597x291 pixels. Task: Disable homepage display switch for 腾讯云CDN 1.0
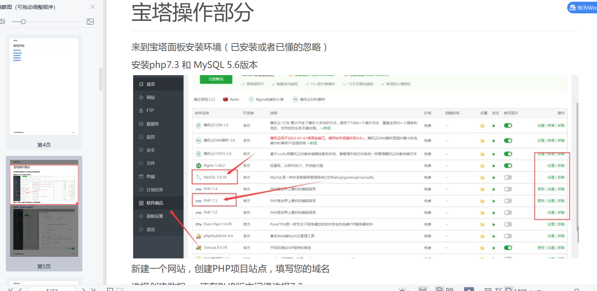[x=508, y=126]
